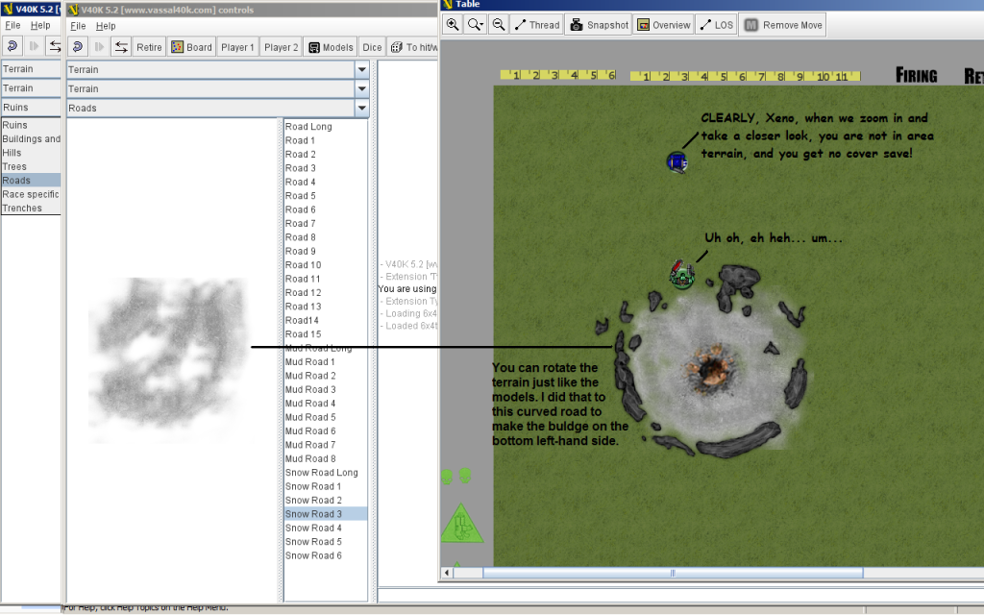984x615 pixels.
Task: Select Snow Road 1 in the list
Action: 325,485
